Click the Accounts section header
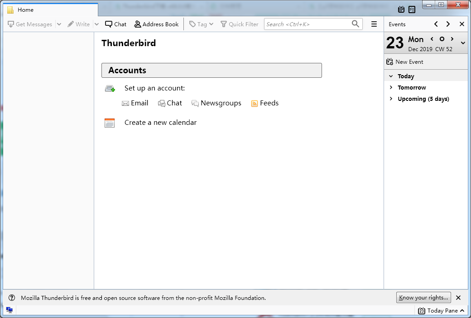This screenshot has width=471, height=318. tap(211, 70)
